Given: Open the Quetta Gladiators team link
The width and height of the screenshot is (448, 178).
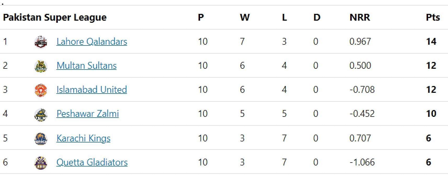Looking at the screenshot, I should (92, 162).
